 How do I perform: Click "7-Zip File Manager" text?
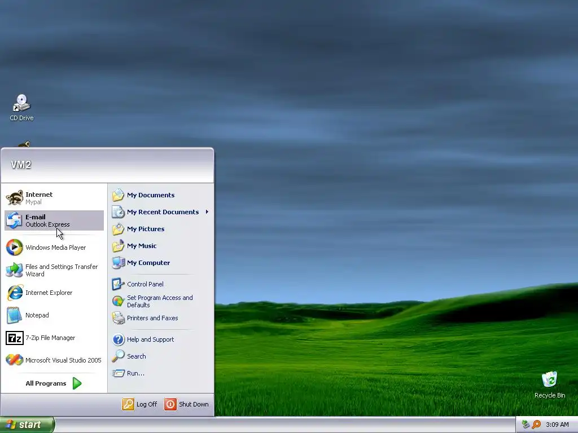50,338
